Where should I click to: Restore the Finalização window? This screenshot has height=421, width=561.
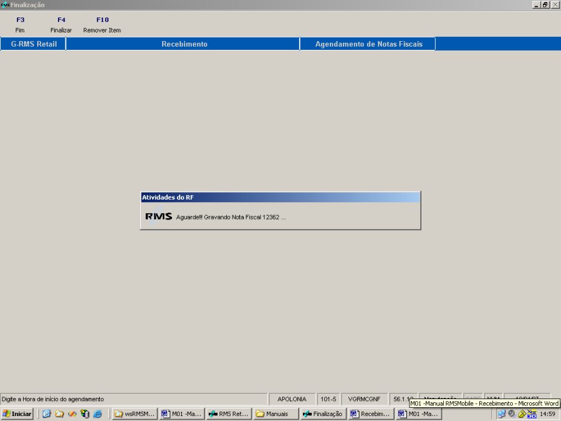point(545,4)
